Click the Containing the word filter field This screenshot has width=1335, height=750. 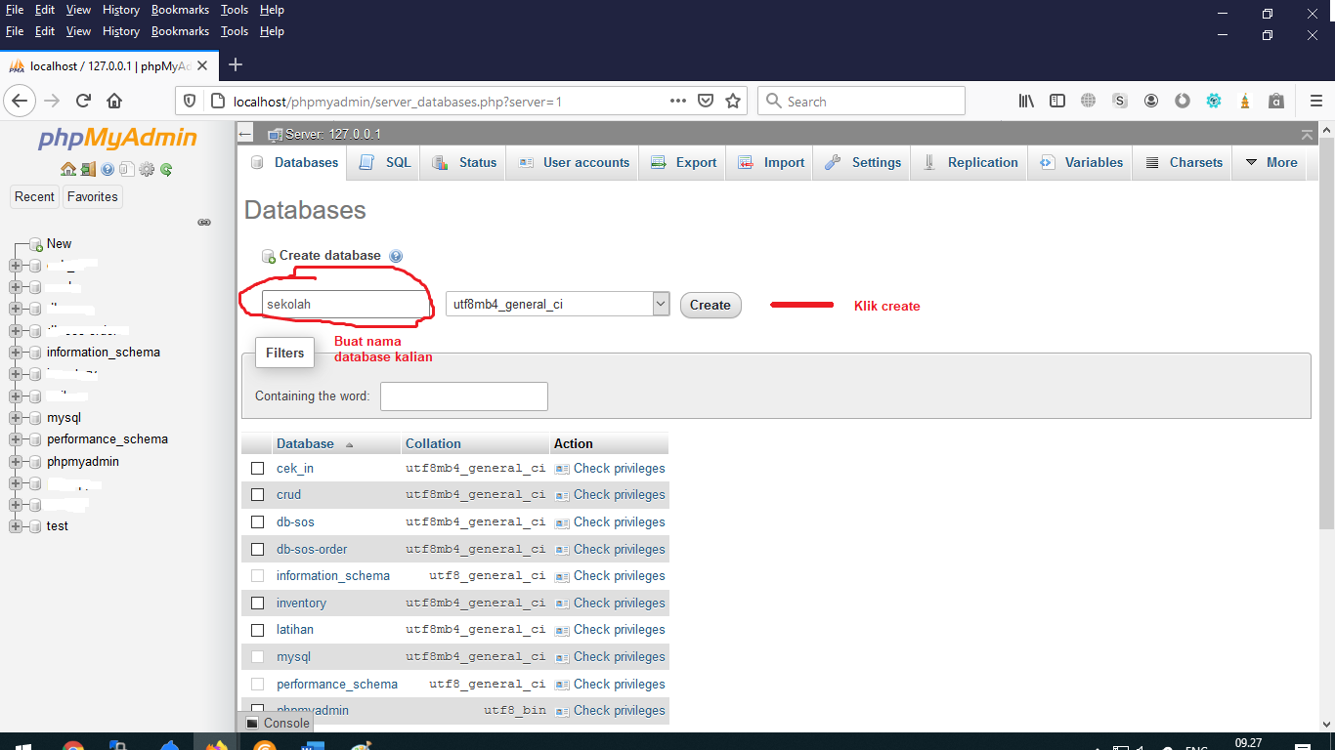tap(463, 396)
